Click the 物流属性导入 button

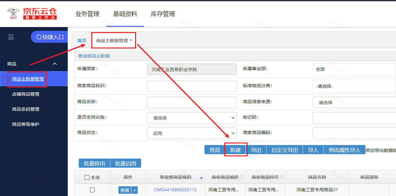click(x=344, y=150)
